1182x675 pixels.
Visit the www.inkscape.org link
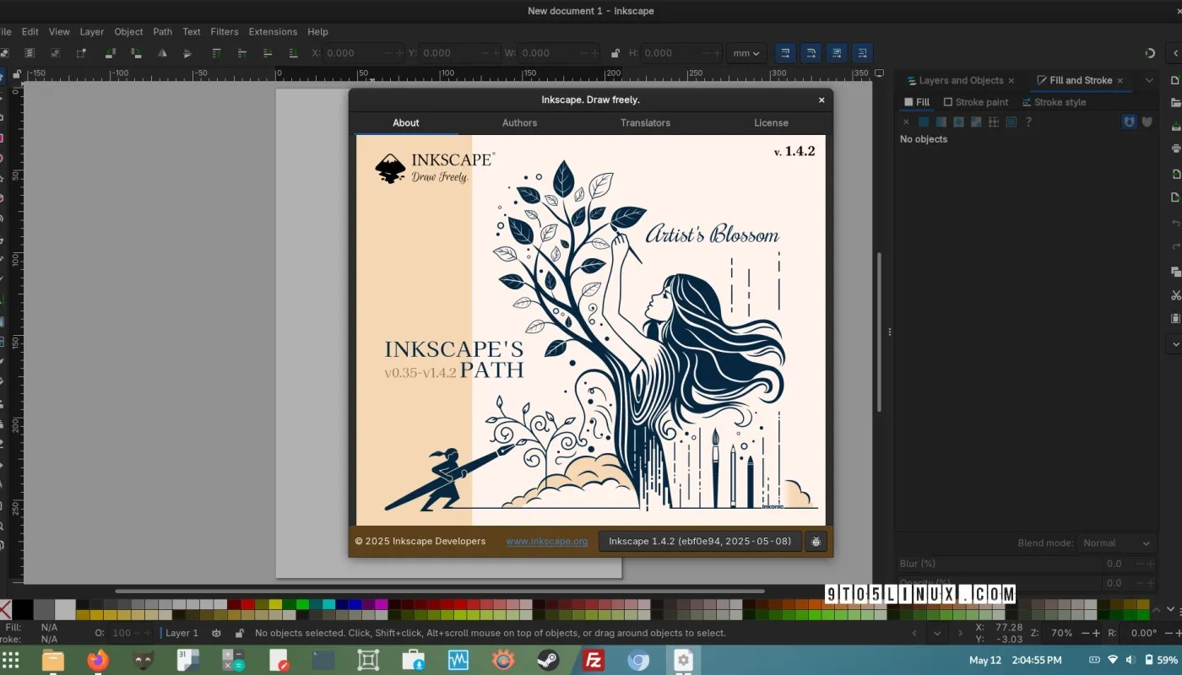546,541
